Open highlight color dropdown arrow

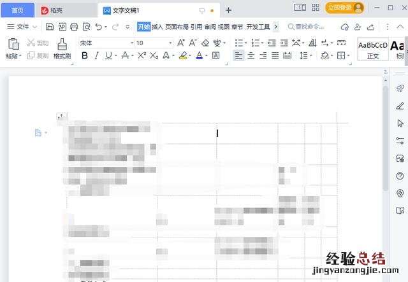190,55
